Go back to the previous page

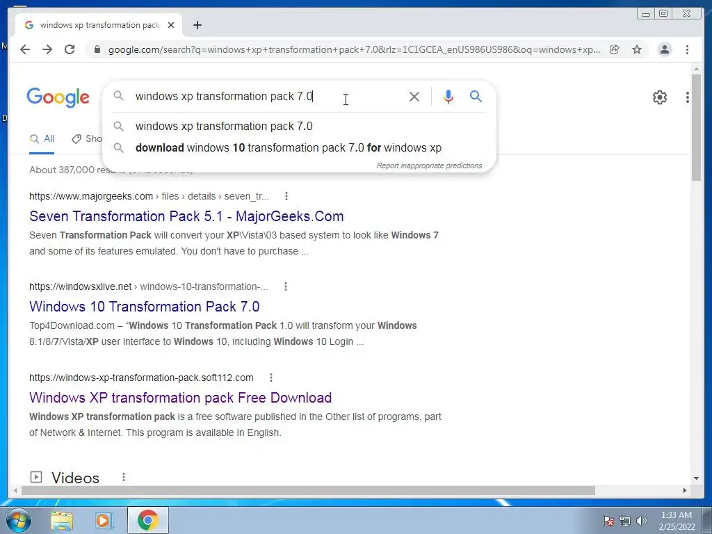pos(25,49)
